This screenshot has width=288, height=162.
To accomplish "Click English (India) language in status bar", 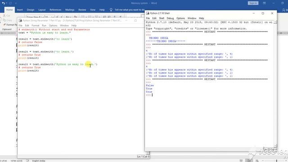I will 39,161.
